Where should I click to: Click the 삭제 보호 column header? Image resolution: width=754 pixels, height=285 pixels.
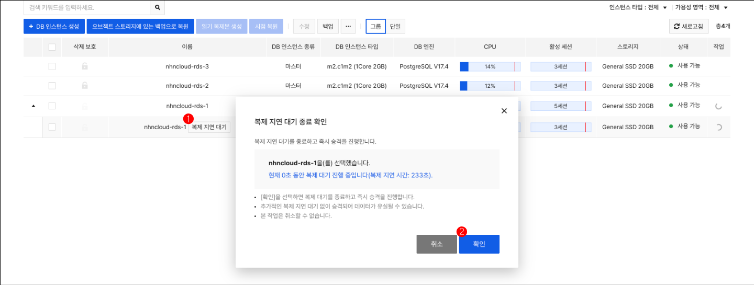pos(85,47)
